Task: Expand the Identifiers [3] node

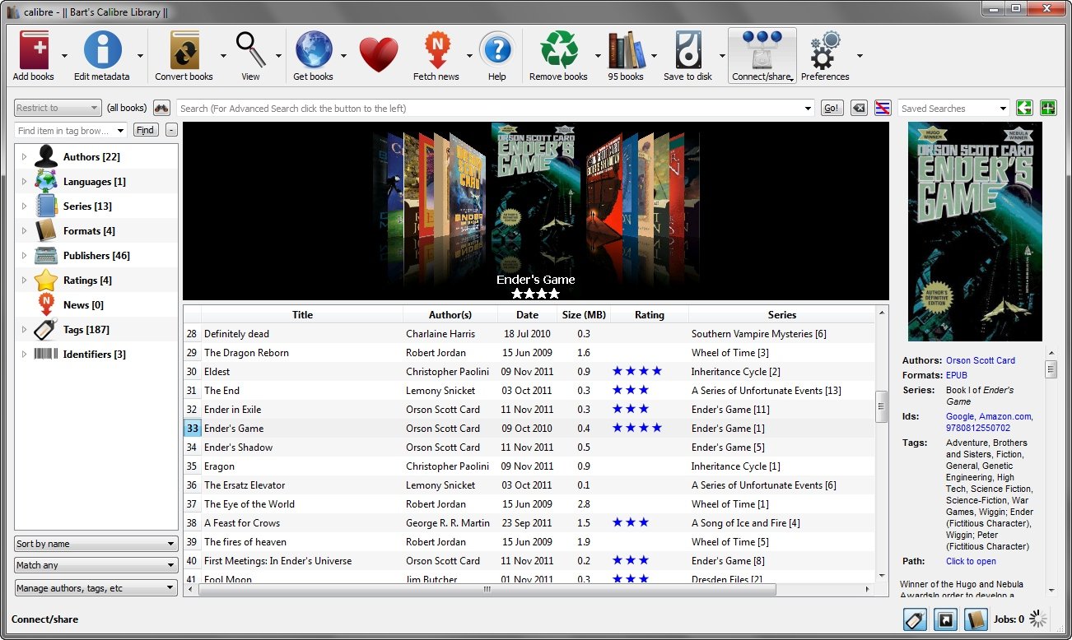Action: [x=24, y=354]
